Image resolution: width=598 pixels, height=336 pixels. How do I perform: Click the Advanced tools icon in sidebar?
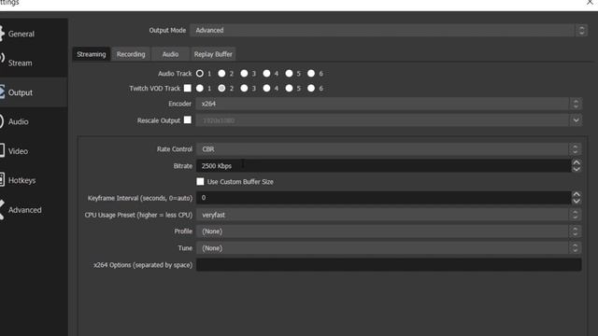2,209
